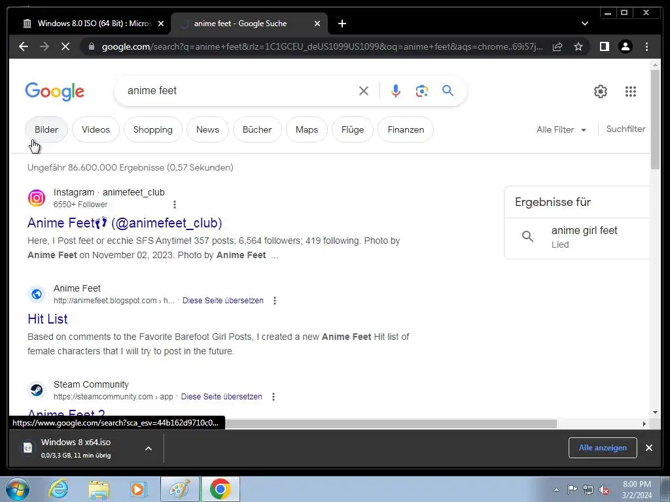This screenshot has width=670, height=502.
Task: Open the Instagram result icon
Action: click(x=37, y=198)
